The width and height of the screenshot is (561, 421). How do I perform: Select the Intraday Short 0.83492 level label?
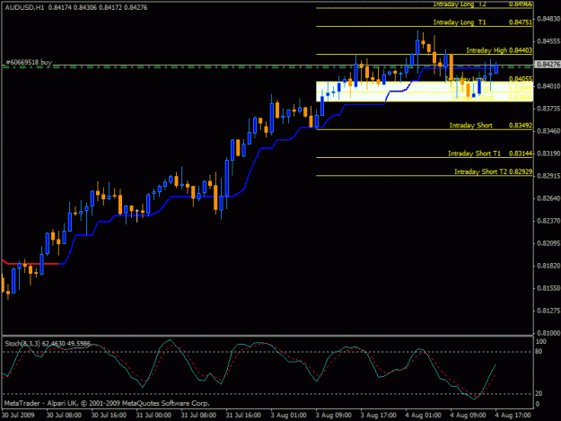coord(490,126)
